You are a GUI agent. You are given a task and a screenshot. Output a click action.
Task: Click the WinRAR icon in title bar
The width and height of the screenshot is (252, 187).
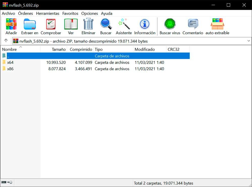click(5, 5)
